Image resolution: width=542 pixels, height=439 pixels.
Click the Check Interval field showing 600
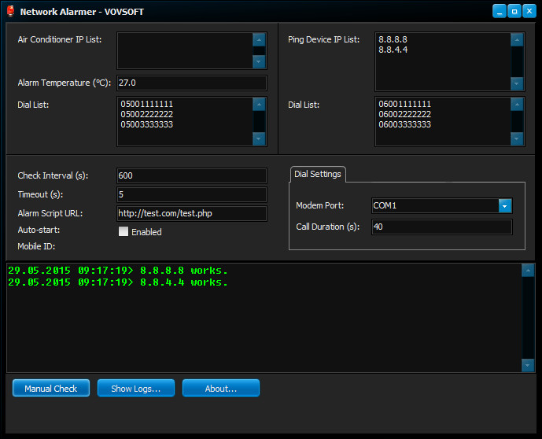click(x=192, y=175)
